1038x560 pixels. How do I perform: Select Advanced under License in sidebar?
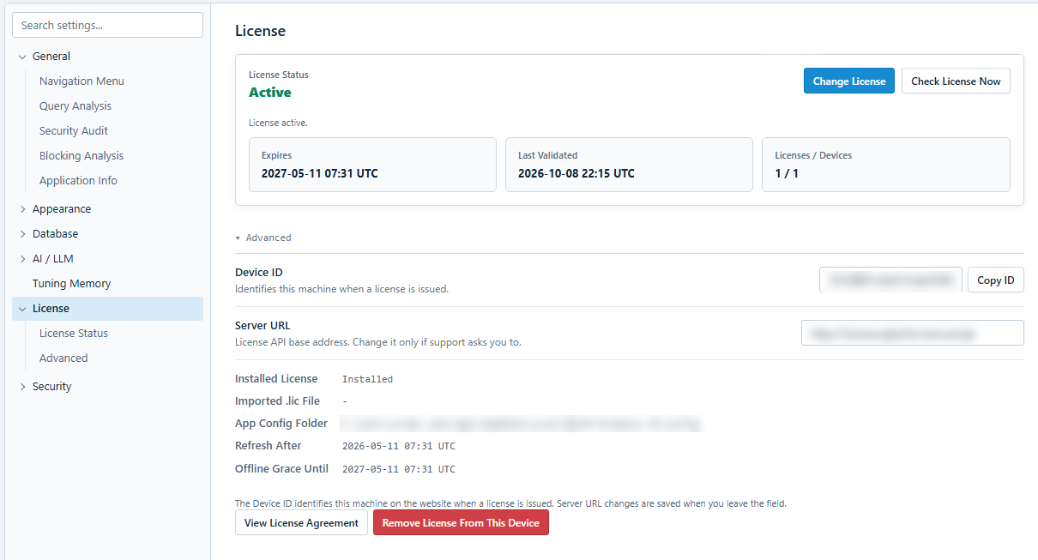click(x=63, y=358)
